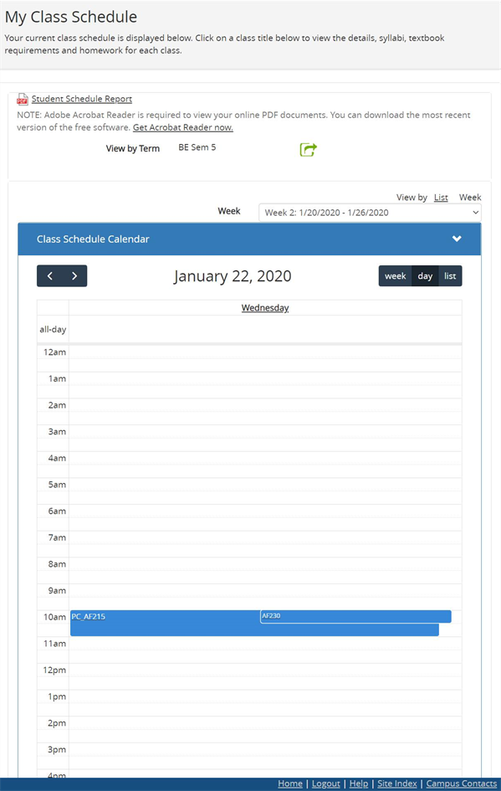Advance to the next day with the right arrow
The height and width of the screenshot is (791, 501).
tap(74, 276)
